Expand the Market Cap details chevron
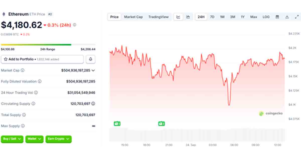Image resolution: width=301 pixels, height=158 pixels. [x=93, y=70]
